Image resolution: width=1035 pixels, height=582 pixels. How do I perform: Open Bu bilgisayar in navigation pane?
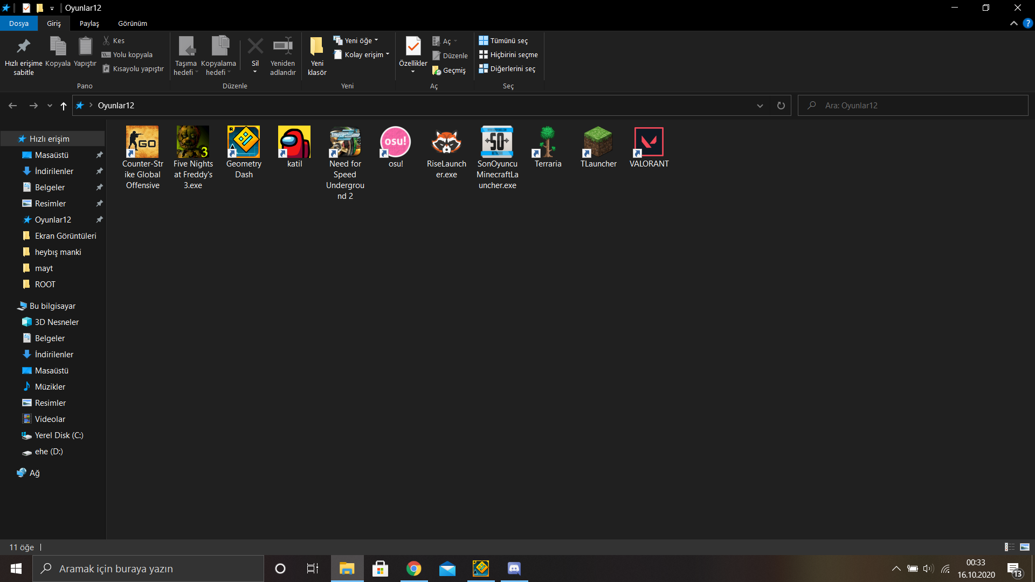(52, 306)
